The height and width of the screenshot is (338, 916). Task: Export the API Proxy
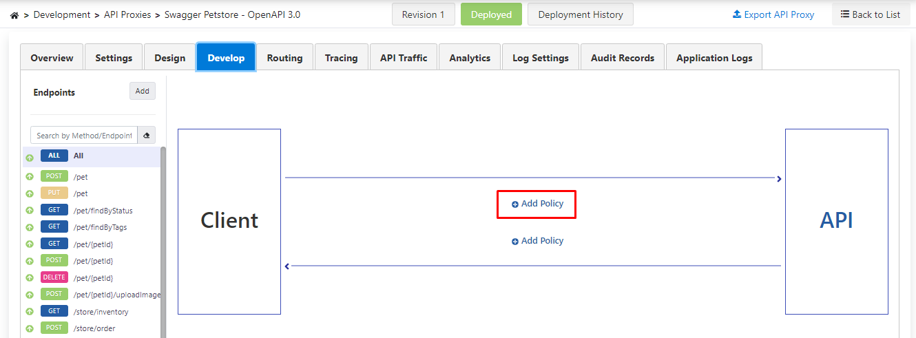click(x=773, y=14)
